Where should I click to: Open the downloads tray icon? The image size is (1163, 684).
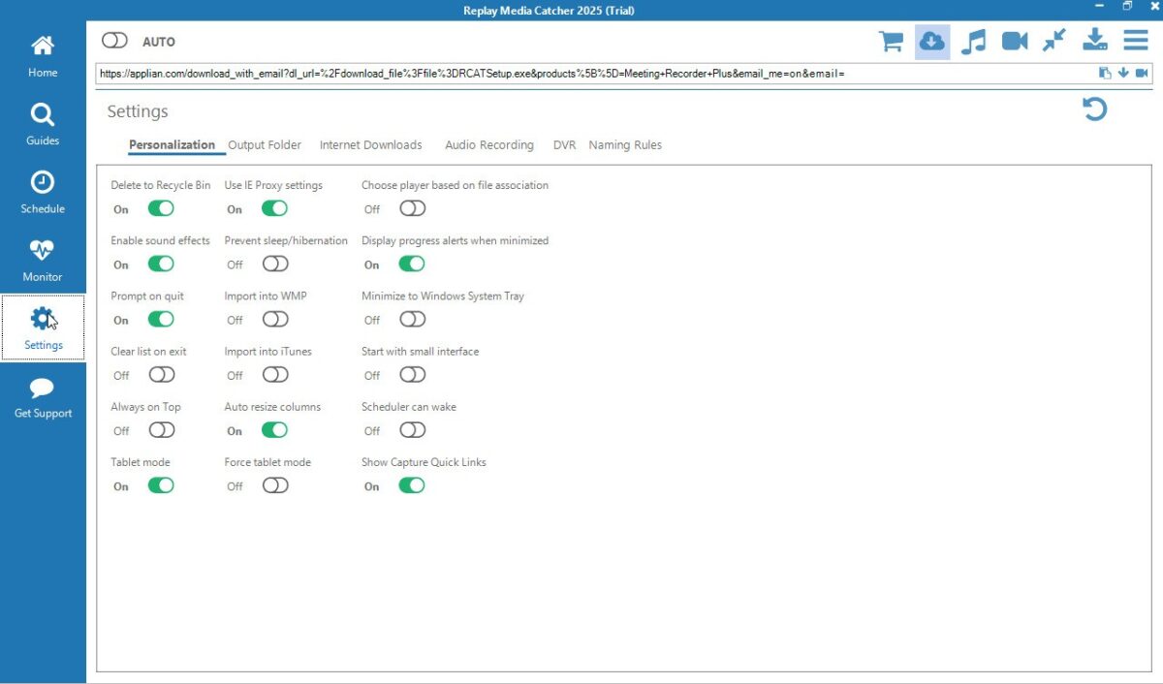pyautogui.click(x=1095, y=41)
